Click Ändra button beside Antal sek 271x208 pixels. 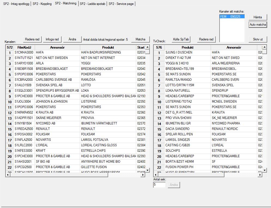[x=174, y=185]
